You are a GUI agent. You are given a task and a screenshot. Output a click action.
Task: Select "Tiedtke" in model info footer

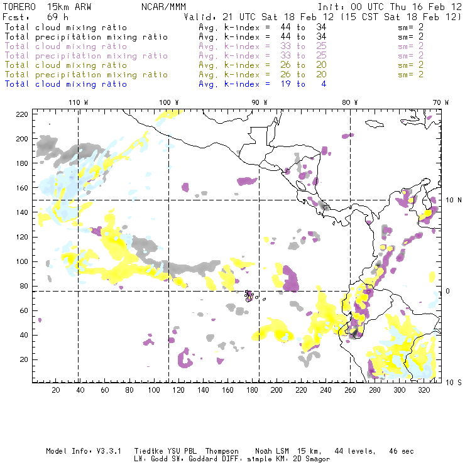[148, 451]
